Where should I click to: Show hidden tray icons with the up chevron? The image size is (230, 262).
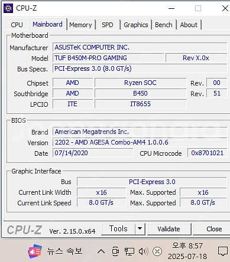[x=101, y=251]
